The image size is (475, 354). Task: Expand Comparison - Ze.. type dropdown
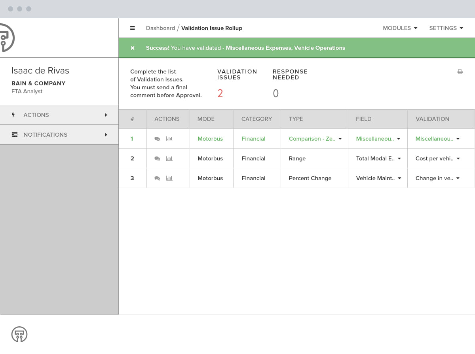(x=340, y=139)
